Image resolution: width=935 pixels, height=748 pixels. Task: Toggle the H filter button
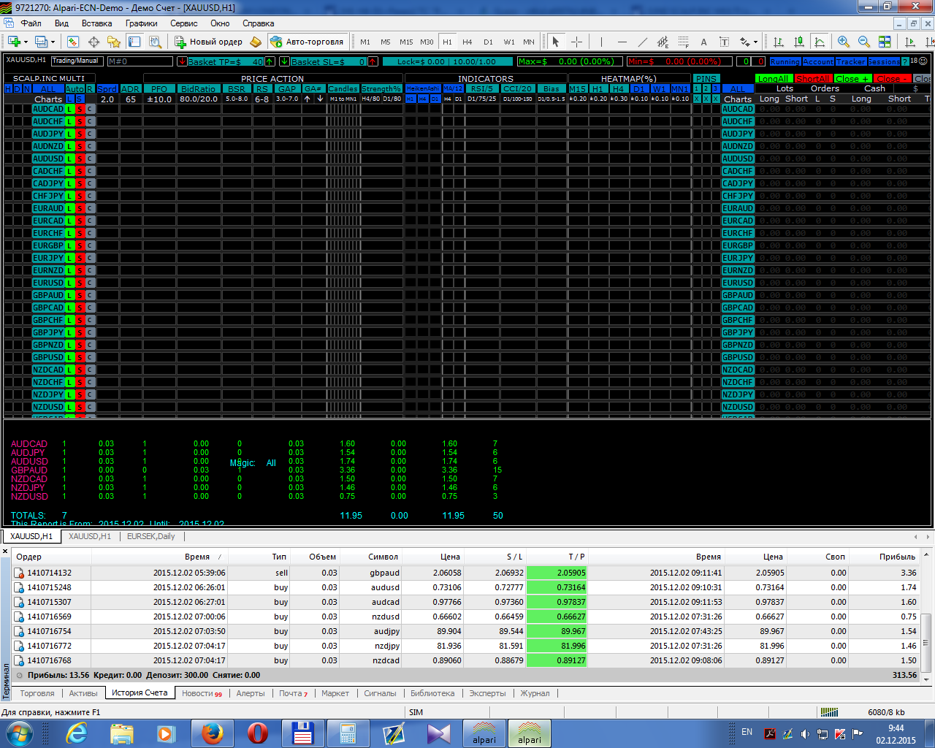tap(8, 88)
